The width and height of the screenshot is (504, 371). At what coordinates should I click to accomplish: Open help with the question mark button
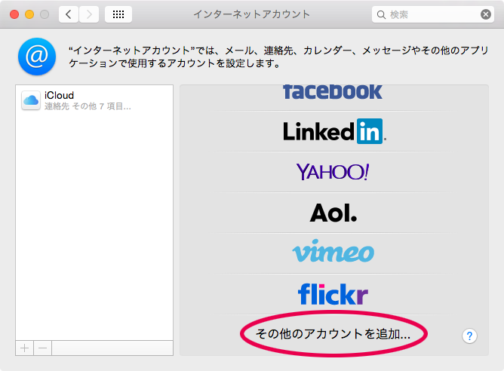pyautogui.click(x=469, y=336)
